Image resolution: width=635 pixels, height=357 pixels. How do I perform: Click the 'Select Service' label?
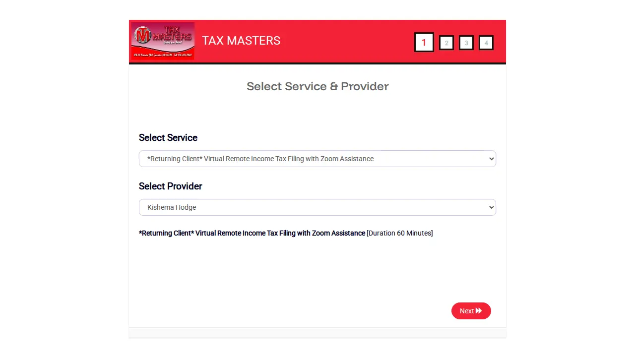tap(168, 138)
